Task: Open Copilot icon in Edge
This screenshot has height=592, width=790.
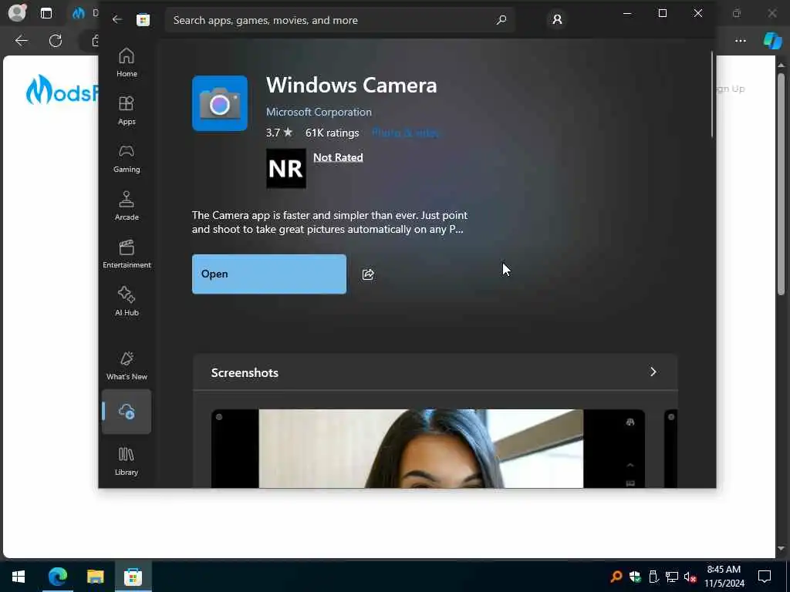Action: point(772,40)
